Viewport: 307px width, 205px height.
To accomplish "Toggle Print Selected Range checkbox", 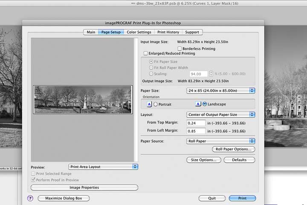I will pyautogui.click(x=33, y=173).
